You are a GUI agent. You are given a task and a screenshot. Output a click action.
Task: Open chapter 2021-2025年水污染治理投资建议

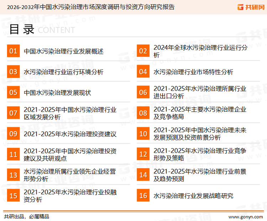pyautogui.click(x=70, y=134)
